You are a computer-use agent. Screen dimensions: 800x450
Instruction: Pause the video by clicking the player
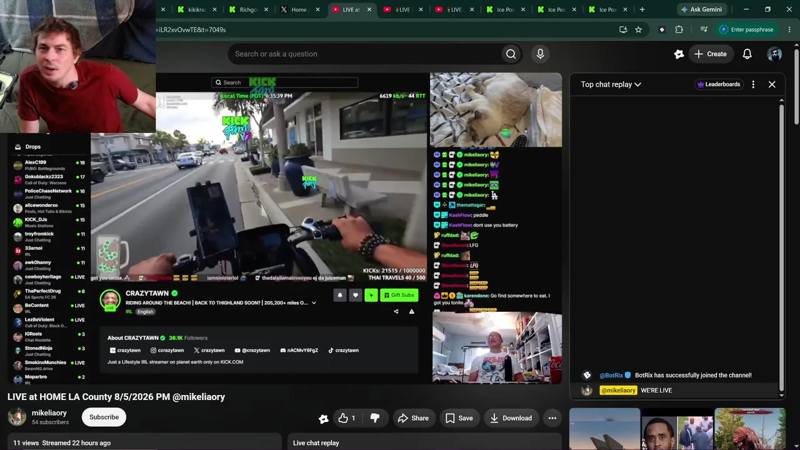tap(285, 228)
